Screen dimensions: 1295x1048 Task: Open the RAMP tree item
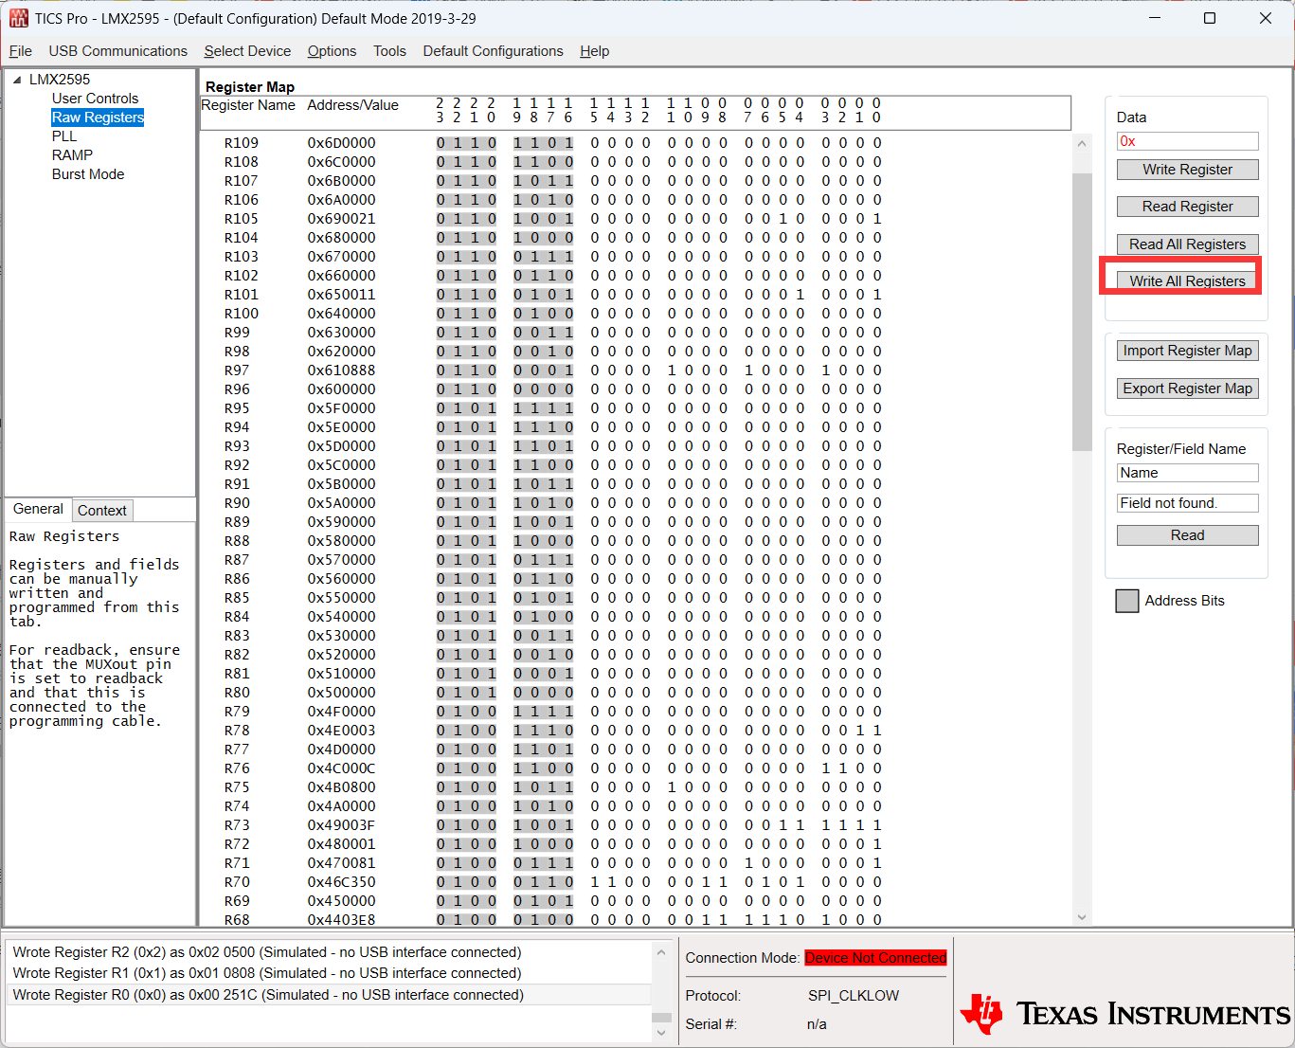(72, 155)
